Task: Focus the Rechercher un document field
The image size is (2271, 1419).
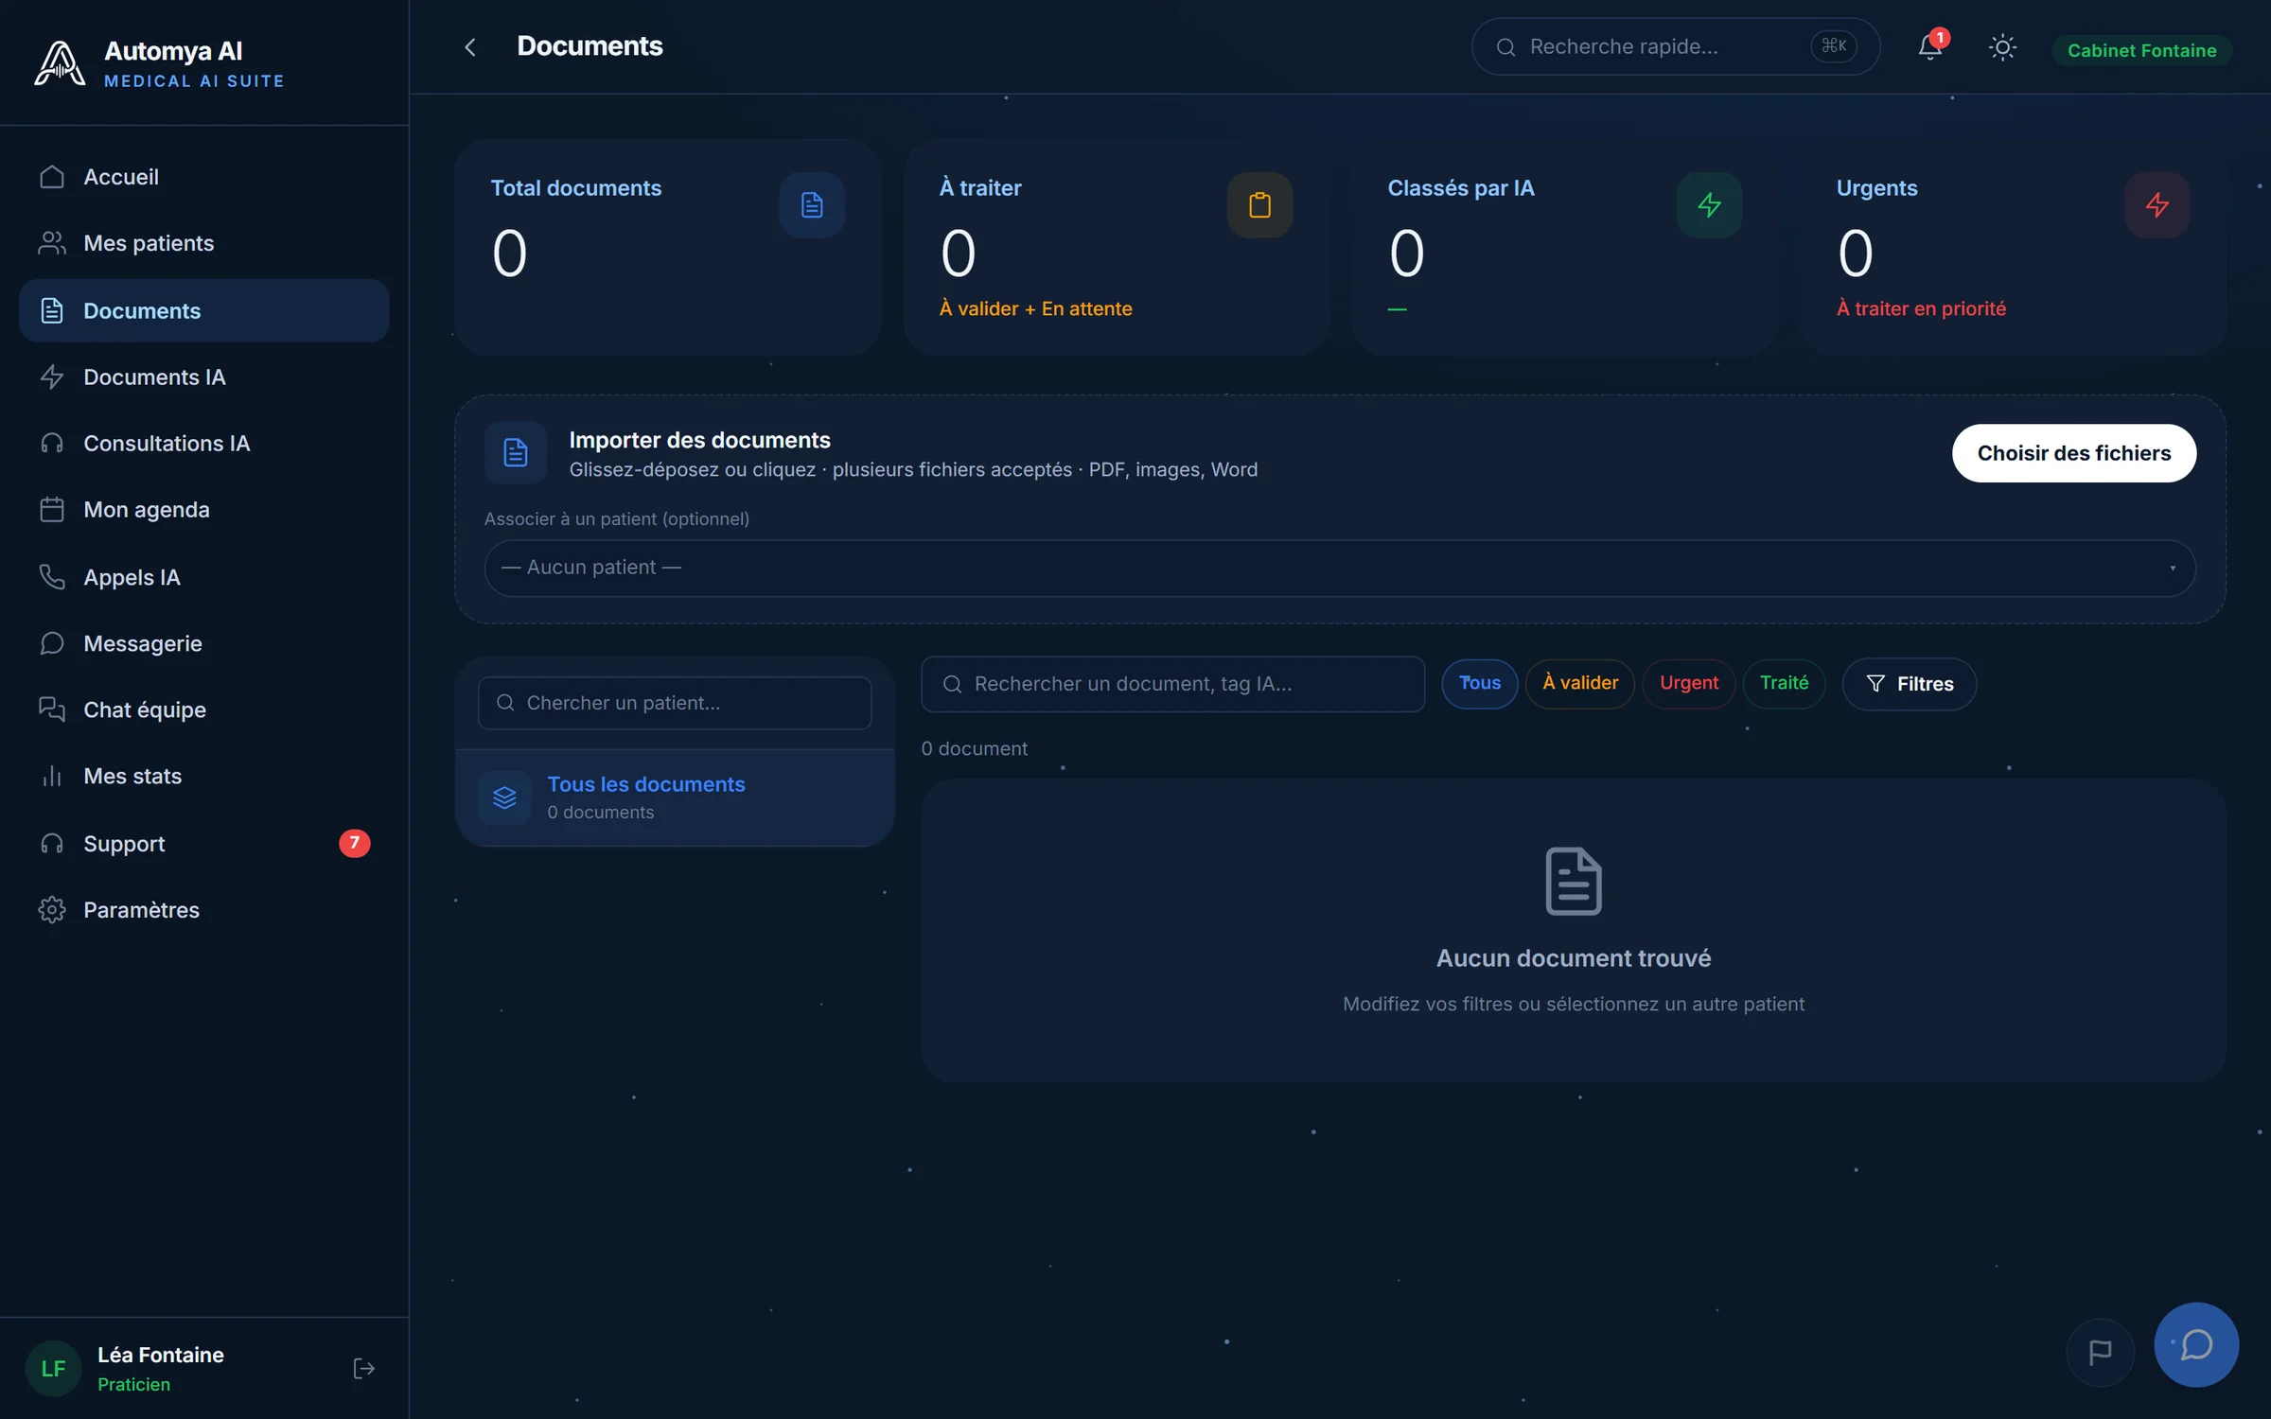Action: click(1172, 684)
